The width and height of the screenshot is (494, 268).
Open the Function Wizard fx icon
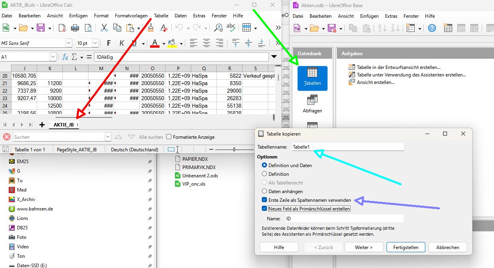pyautogui.click(x=65, y=57)
